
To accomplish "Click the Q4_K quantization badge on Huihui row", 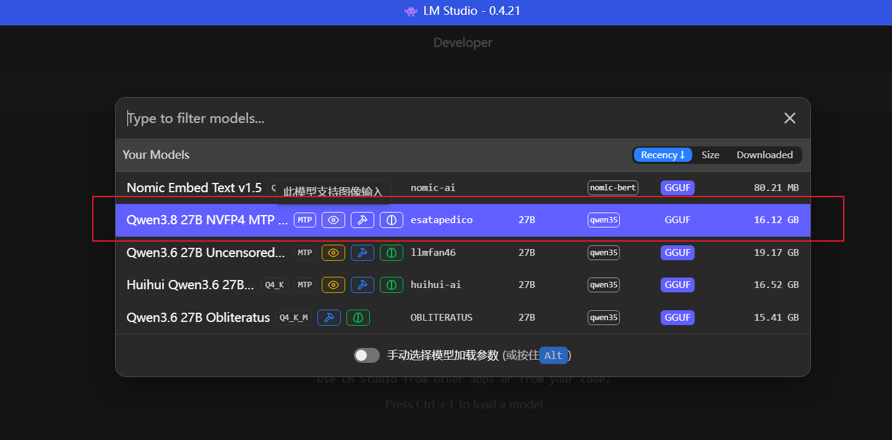I will pos(275,284).
